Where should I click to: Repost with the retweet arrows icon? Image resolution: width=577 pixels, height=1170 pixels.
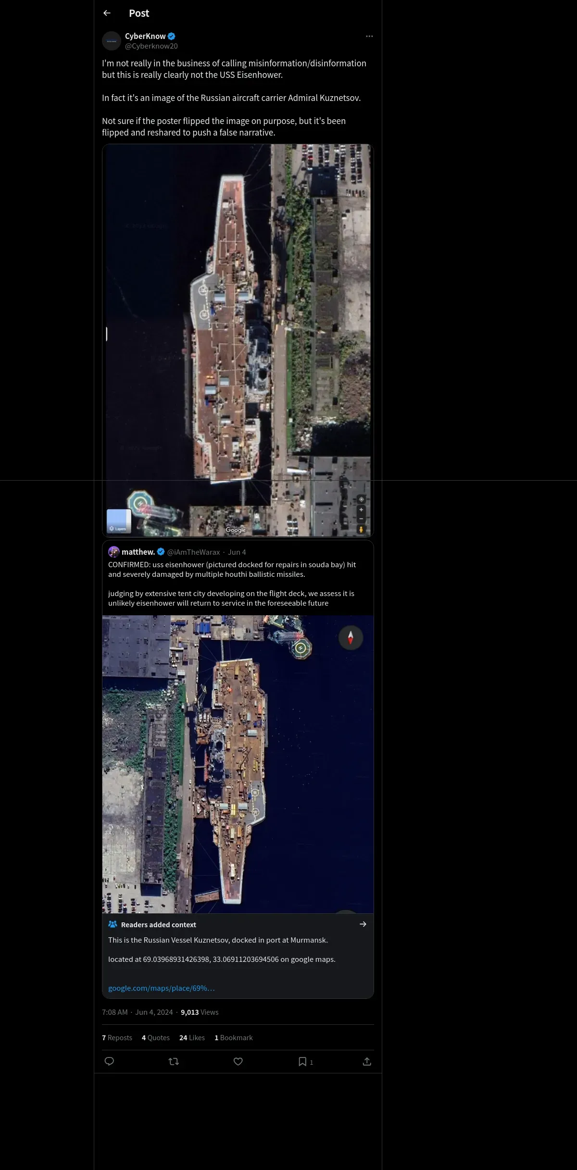[174, 1061]
